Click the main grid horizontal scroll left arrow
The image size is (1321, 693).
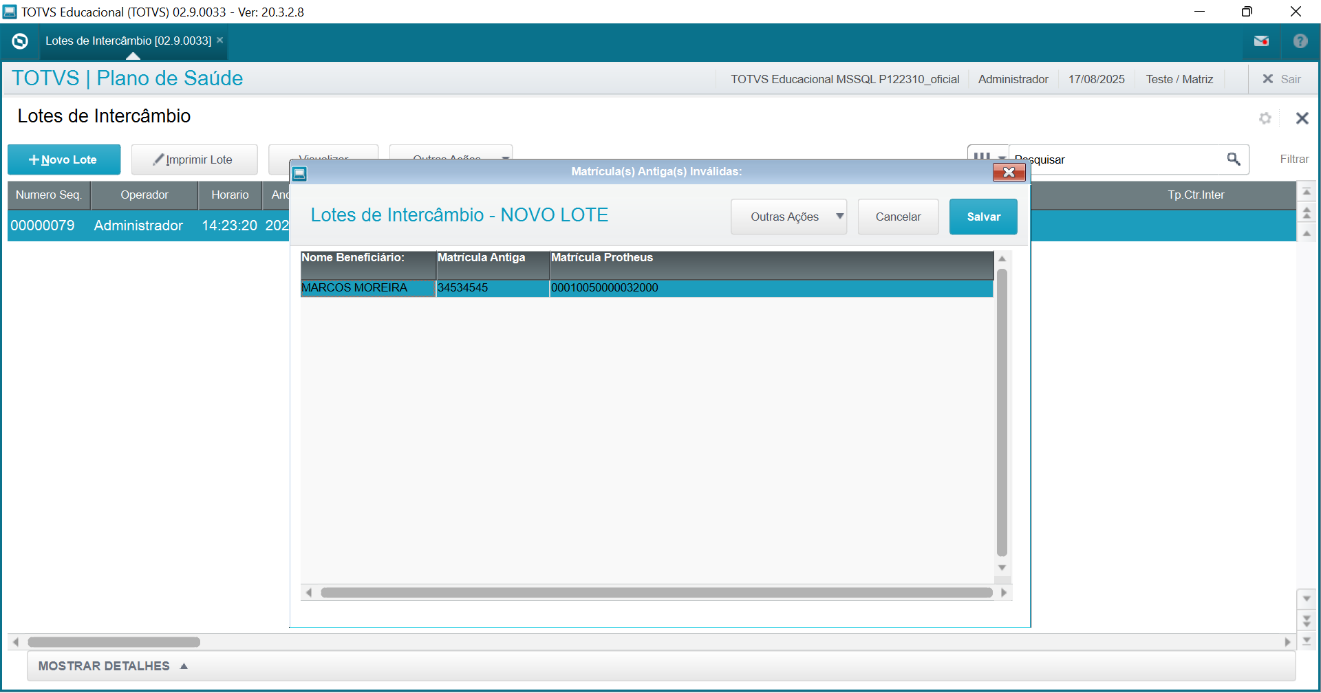[x=15, y=642]
